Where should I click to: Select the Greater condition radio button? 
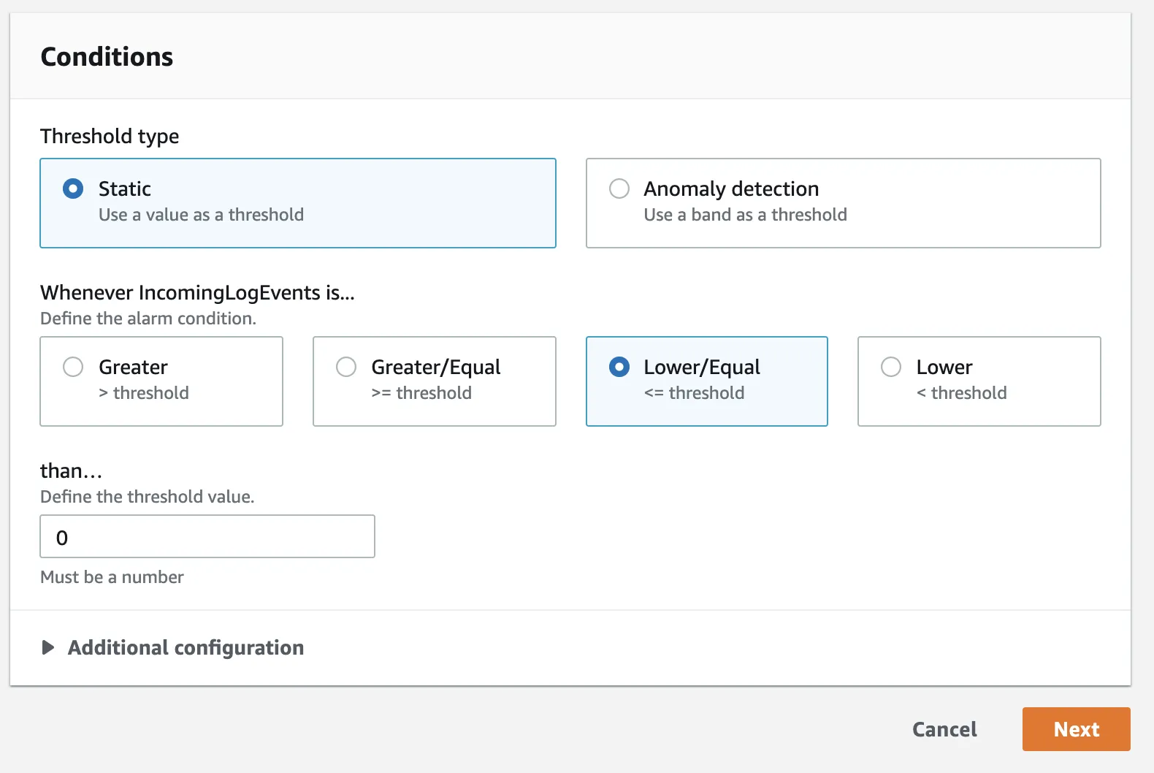click(x=73, y=367)
